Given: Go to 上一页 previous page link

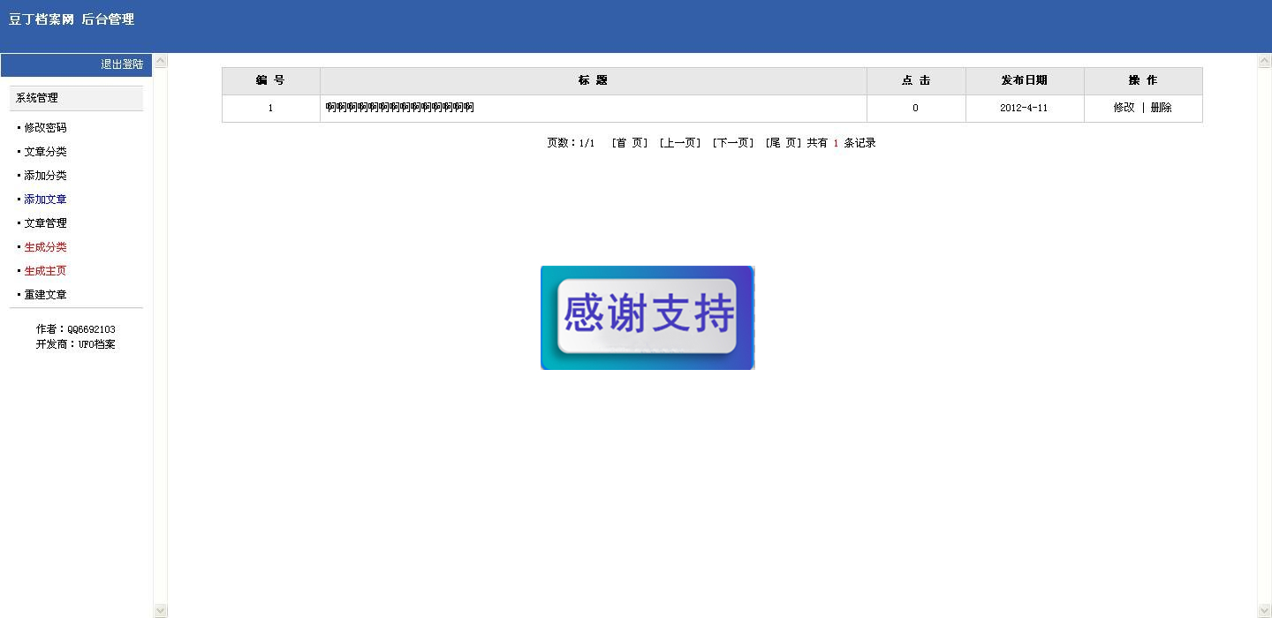Looking at the screenshot, I should [680, 143].
